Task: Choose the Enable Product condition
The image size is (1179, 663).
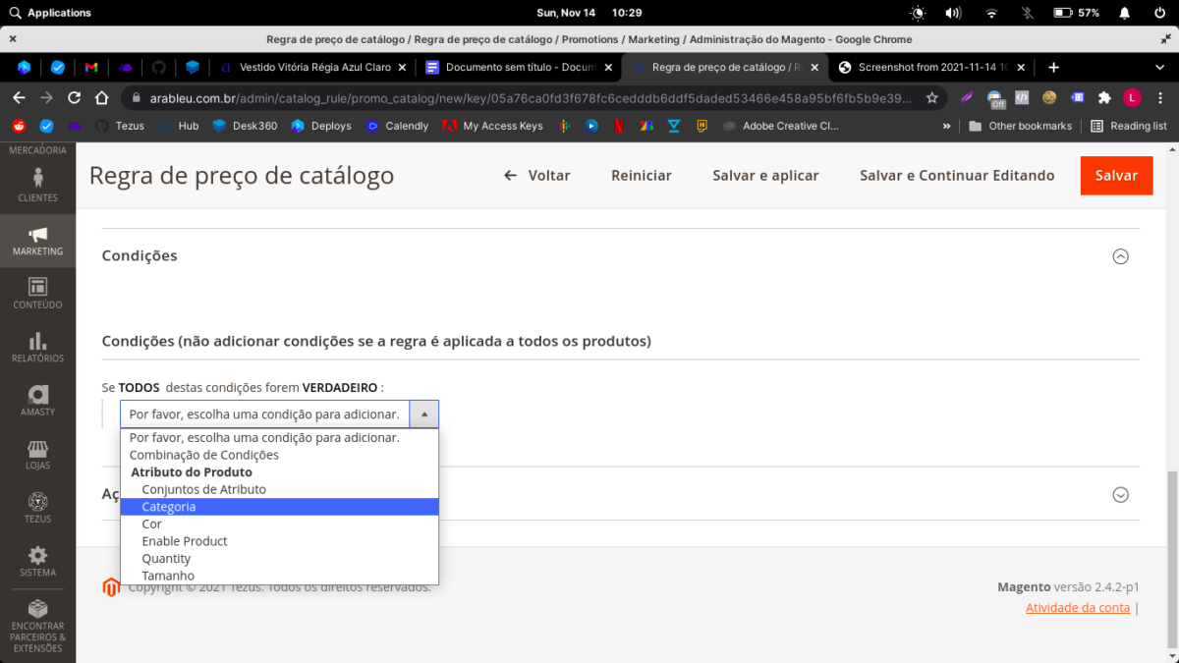Action: pyautogui.click(x=280, y=541)
